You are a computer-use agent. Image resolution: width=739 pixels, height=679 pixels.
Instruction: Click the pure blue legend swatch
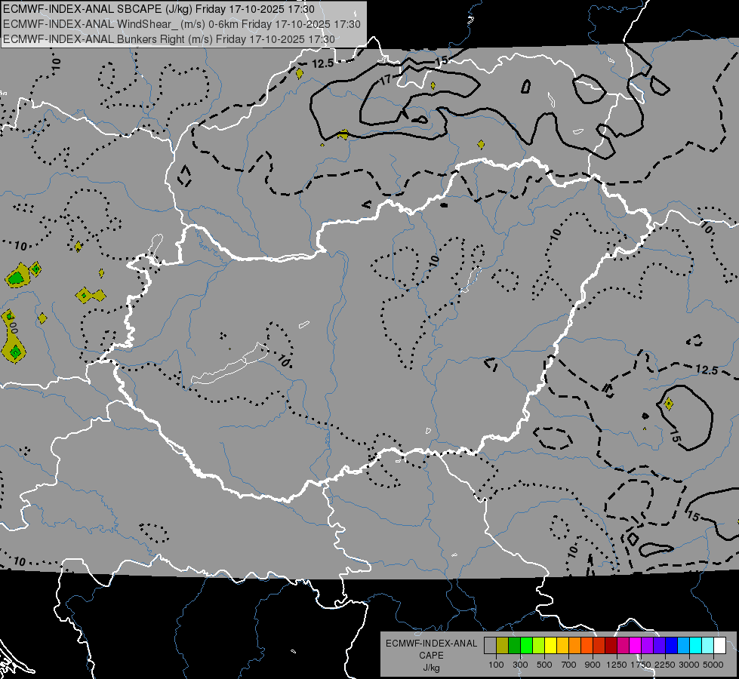coord(672,646)
